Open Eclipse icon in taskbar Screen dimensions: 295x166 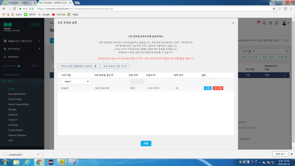tap(51, 162)
